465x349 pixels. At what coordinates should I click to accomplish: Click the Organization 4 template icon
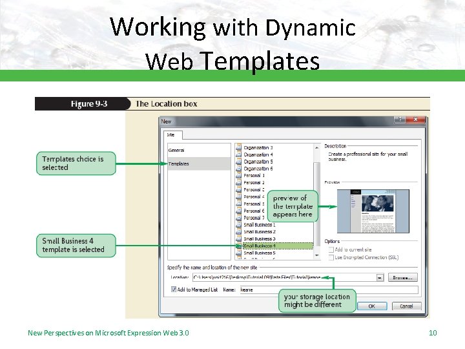(x=238, y=154)
